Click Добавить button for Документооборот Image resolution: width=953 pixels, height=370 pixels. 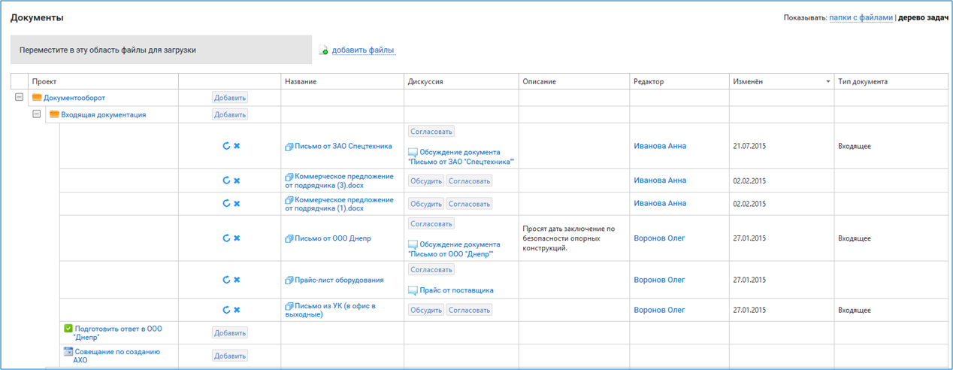pyautogui.click(x=230, y=98)
